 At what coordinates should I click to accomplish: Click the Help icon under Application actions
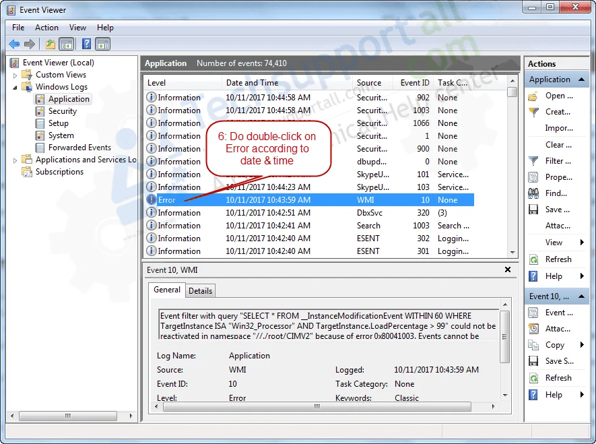(x=533, y=276)
